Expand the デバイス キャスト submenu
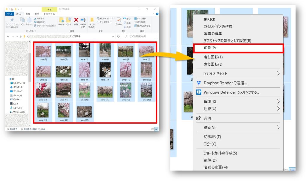 [278, 73]
